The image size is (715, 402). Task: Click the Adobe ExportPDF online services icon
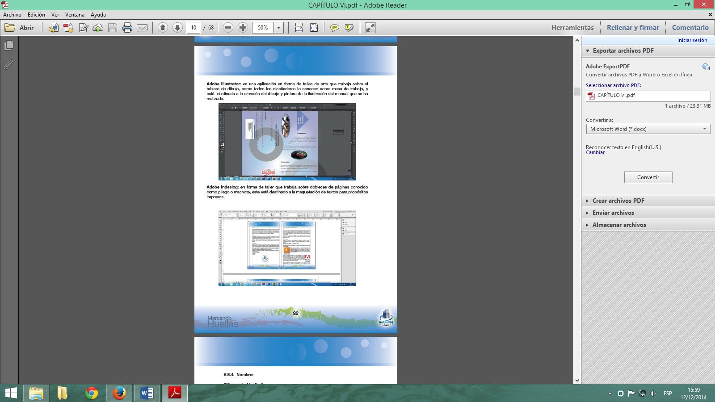pyautogui.click(x=706, y=67)
